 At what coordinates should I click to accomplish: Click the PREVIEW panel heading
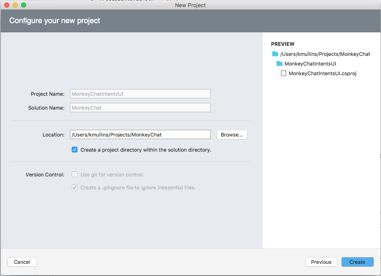click(x=282, y=44)
